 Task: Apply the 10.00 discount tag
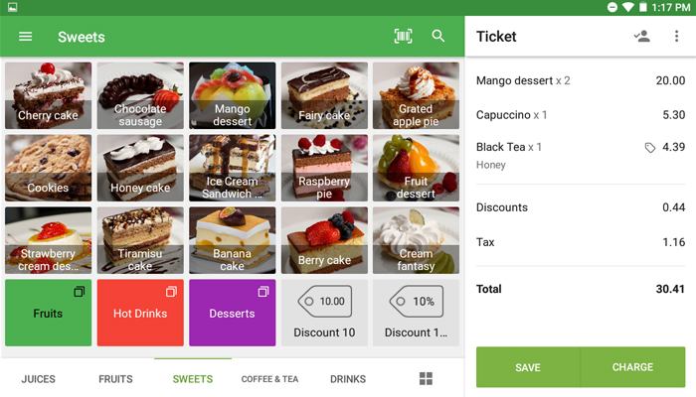(x=324, y=313)
